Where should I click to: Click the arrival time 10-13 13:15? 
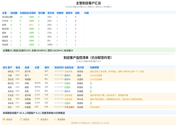tap(59, 71)
